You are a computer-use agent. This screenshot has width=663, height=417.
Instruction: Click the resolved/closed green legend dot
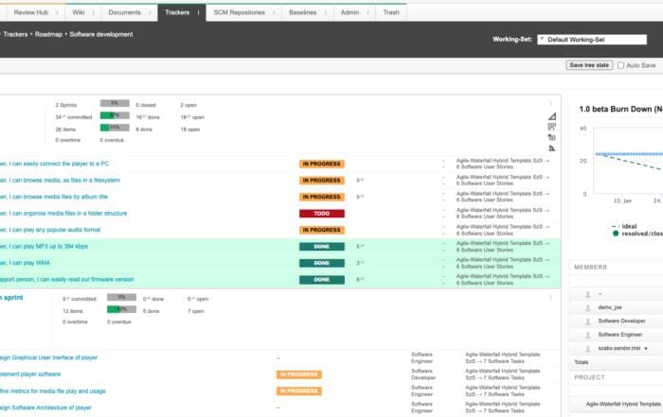coord(616,234)
